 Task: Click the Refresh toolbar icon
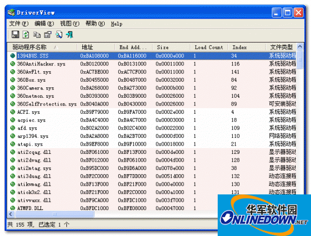point(26,35)
